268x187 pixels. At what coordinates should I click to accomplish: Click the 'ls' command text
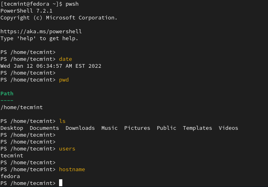(62, 121)
